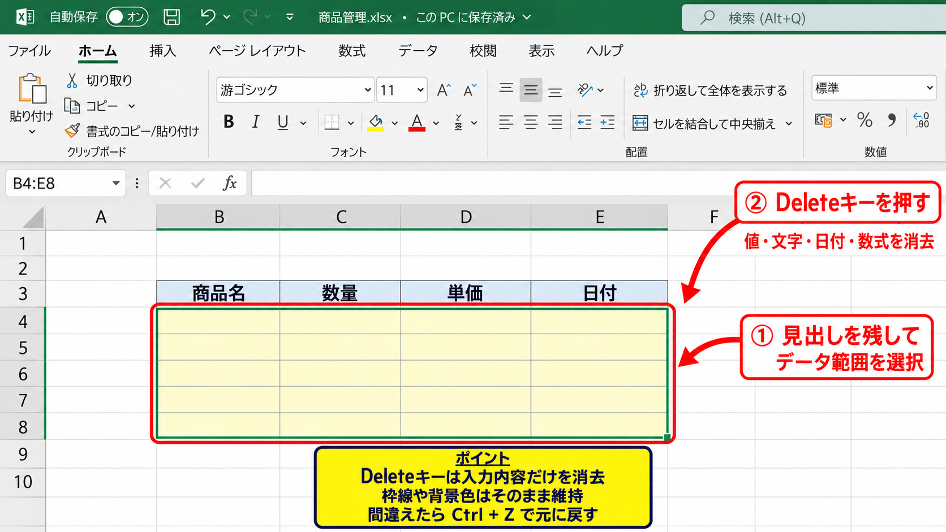Click the Paste clipboard icon
Image resolution: width=946 pixels, height=532 pixels.
click(x=32, y=89)
